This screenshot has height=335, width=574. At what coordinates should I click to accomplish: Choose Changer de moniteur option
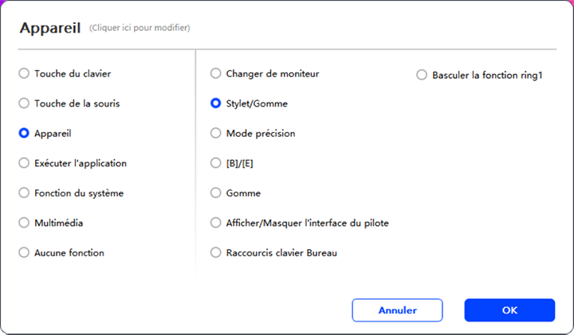coord(215,74)
